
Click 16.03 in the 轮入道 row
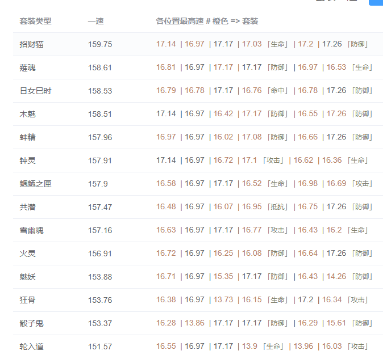pos(332,346)
